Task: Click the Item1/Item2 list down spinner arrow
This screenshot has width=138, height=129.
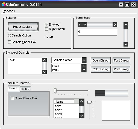Action: coord(84,70)
